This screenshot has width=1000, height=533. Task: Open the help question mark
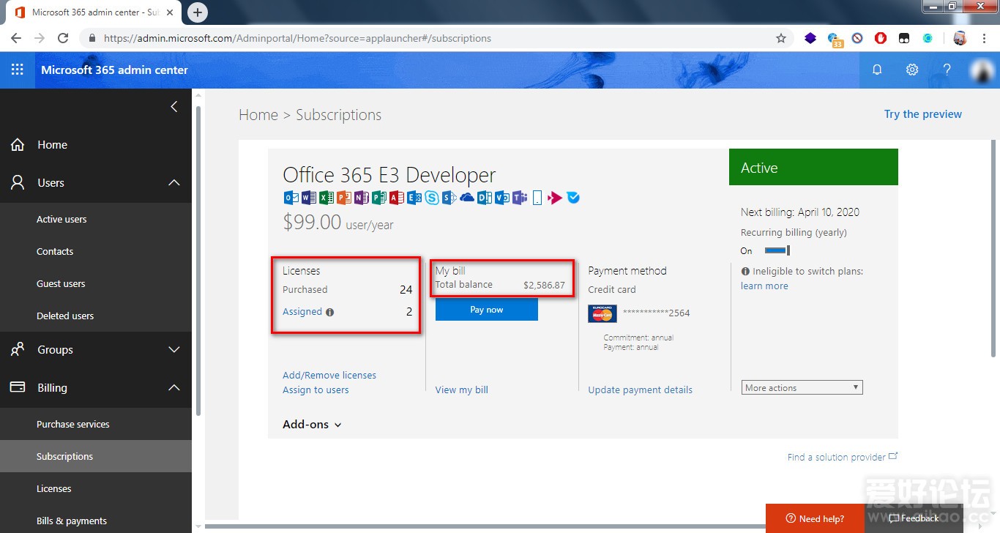pyautogui.click(x=947, y=70)
